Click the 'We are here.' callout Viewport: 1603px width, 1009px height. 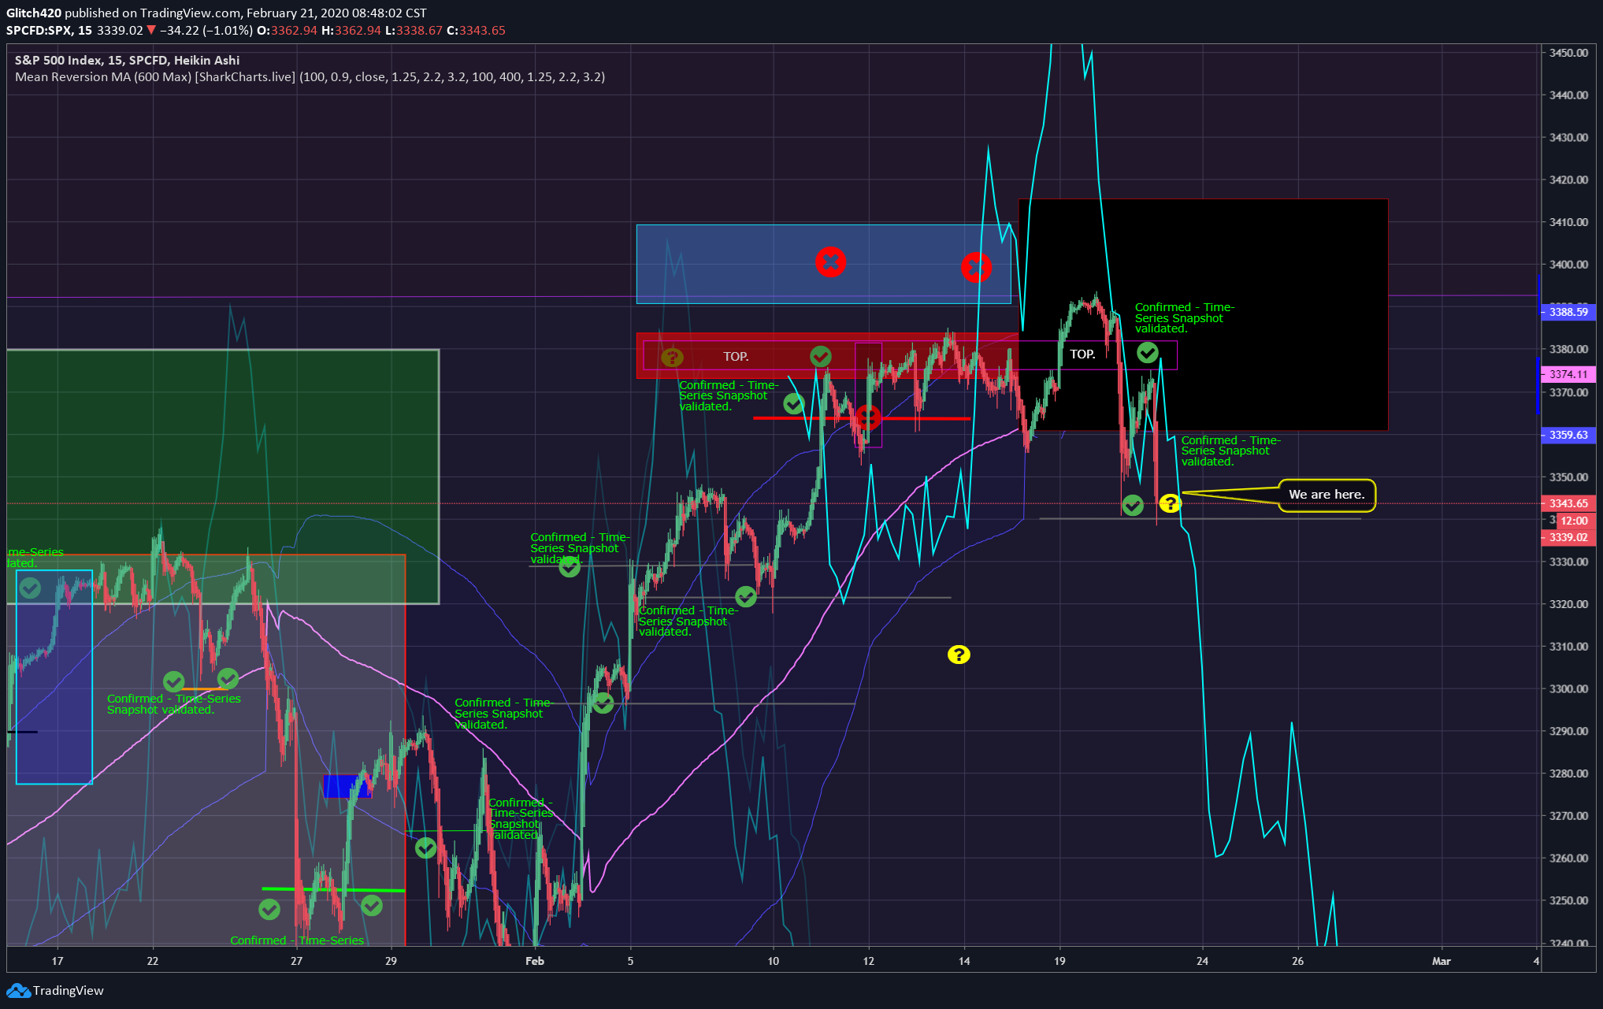click(1327, 495)
